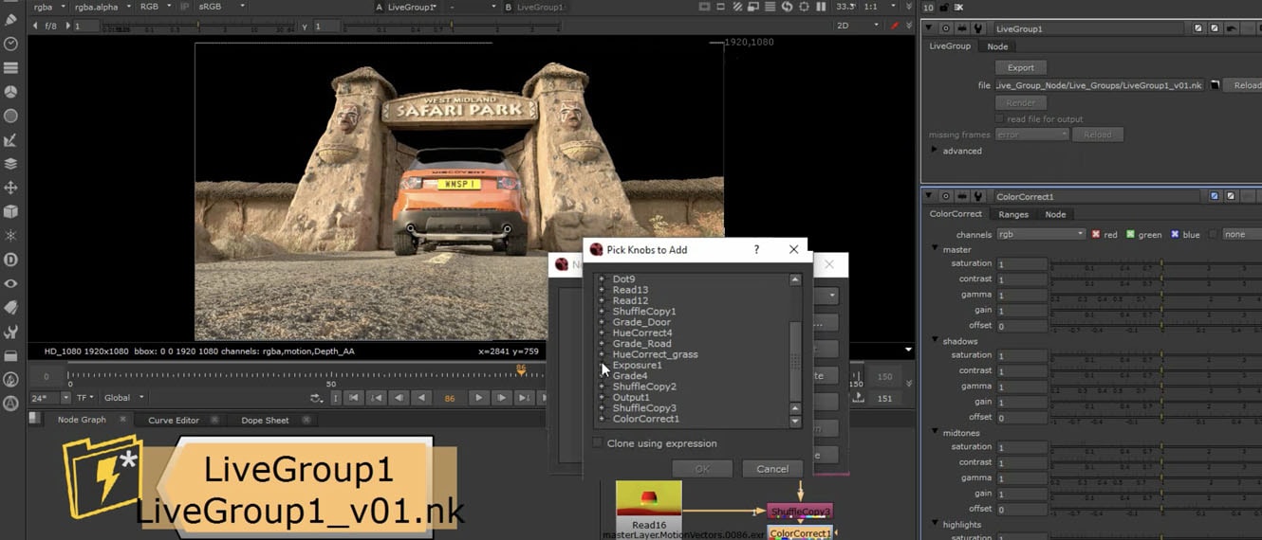Click the Export button

click(1021, 67)
